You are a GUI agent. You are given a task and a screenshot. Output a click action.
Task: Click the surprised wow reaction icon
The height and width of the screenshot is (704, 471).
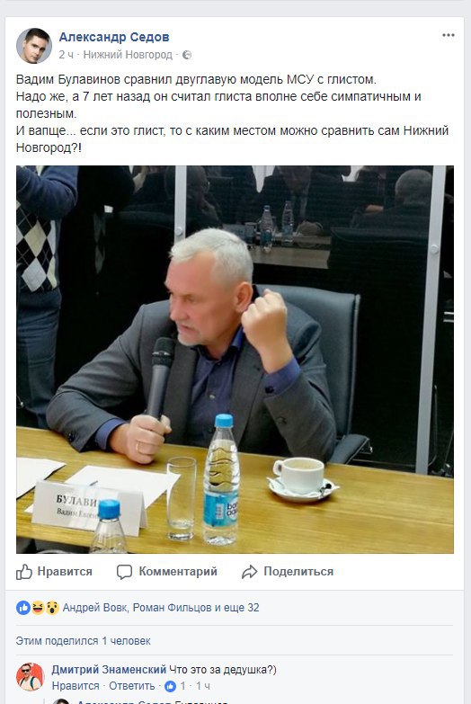pyautogui.click(x=52, y=608)
